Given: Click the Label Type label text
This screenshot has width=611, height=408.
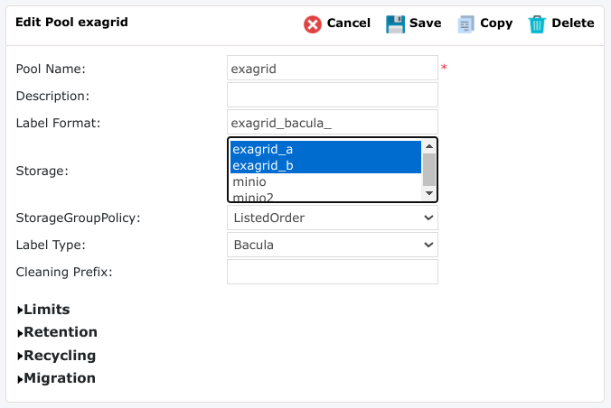Looking at the screenshot, I should [x=51, y=246].
